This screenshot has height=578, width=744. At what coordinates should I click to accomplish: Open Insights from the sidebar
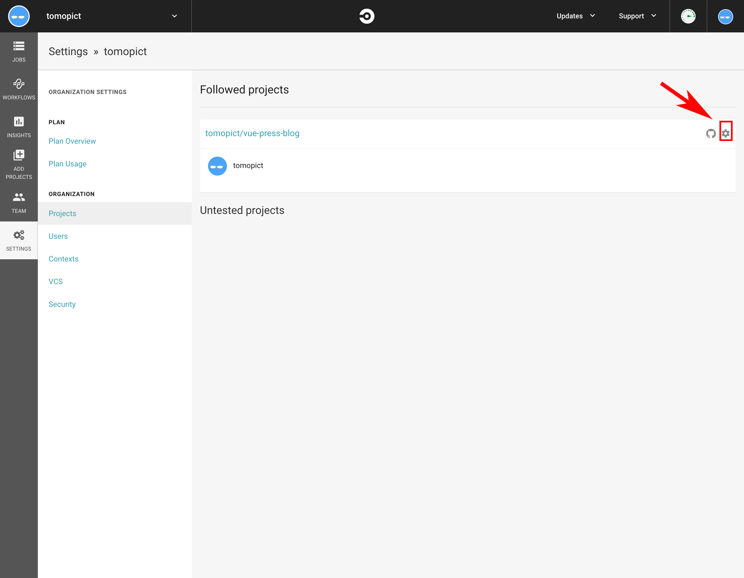[x=19, y=127]
